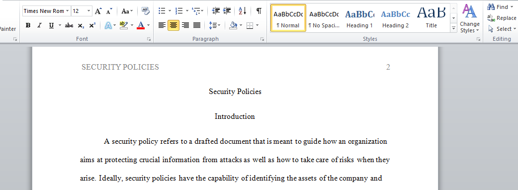The height and width of the screenshot is (190, 518).
Task: Click page number 2 in header
Action: pyautogui.click(x=388, y=67)
